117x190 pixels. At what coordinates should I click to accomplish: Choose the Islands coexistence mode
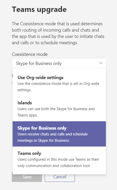coord(59,109)
